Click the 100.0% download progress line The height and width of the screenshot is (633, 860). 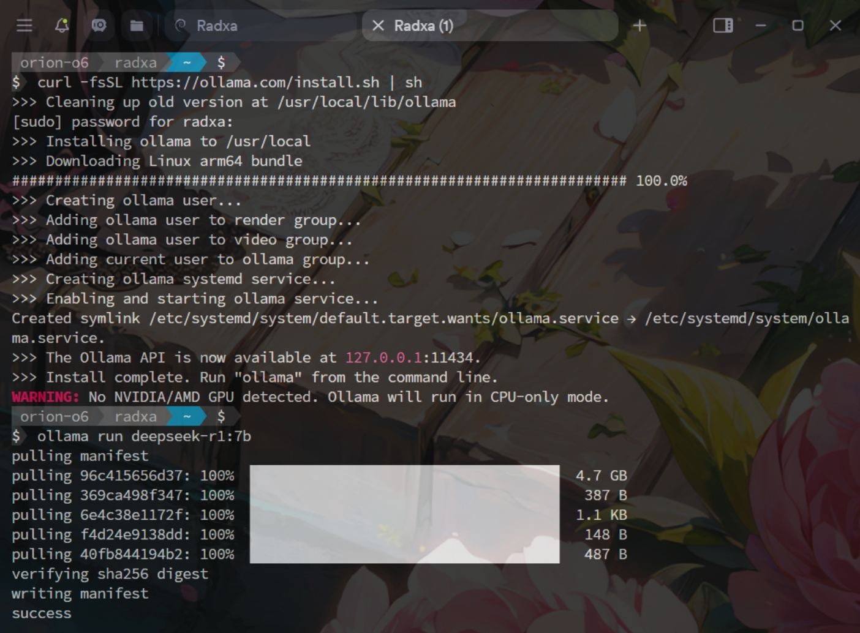click(x=350, y=181)
